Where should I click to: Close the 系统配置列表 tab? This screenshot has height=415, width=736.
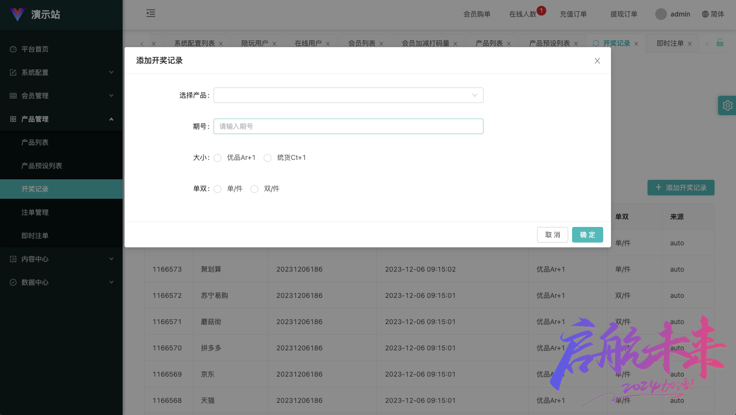tap(221, 44)
